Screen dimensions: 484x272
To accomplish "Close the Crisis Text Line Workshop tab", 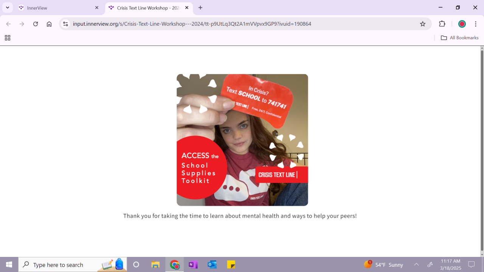I will point(187,8).
